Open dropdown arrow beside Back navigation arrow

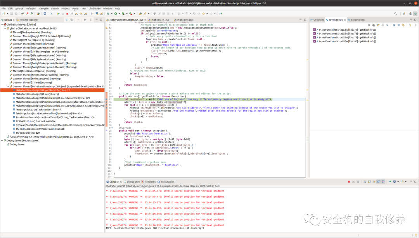(x=207, y=14)
